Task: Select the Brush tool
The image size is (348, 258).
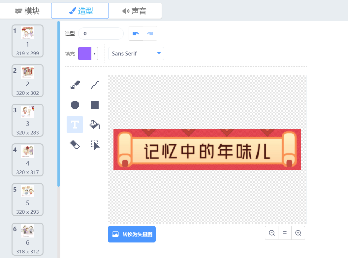Action: tap(75, 85)
